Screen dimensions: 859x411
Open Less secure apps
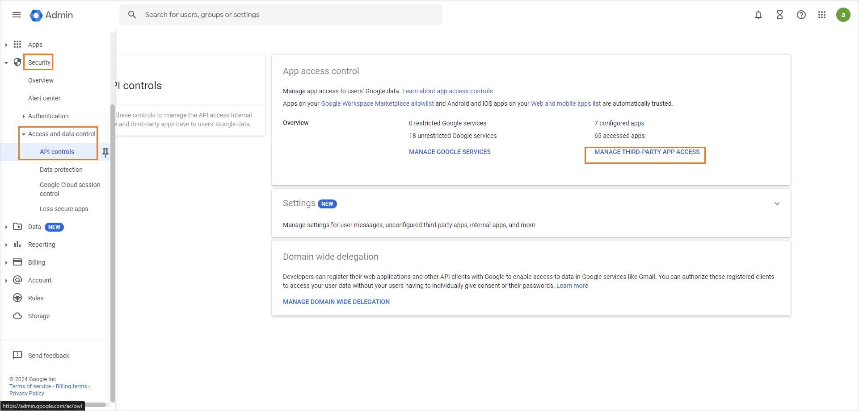[x=64, y=209]
